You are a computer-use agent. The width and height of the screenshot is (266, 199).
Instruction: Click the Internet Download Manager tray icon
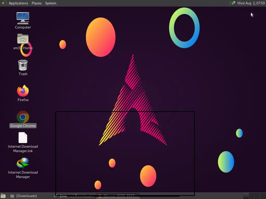[234, 3]
